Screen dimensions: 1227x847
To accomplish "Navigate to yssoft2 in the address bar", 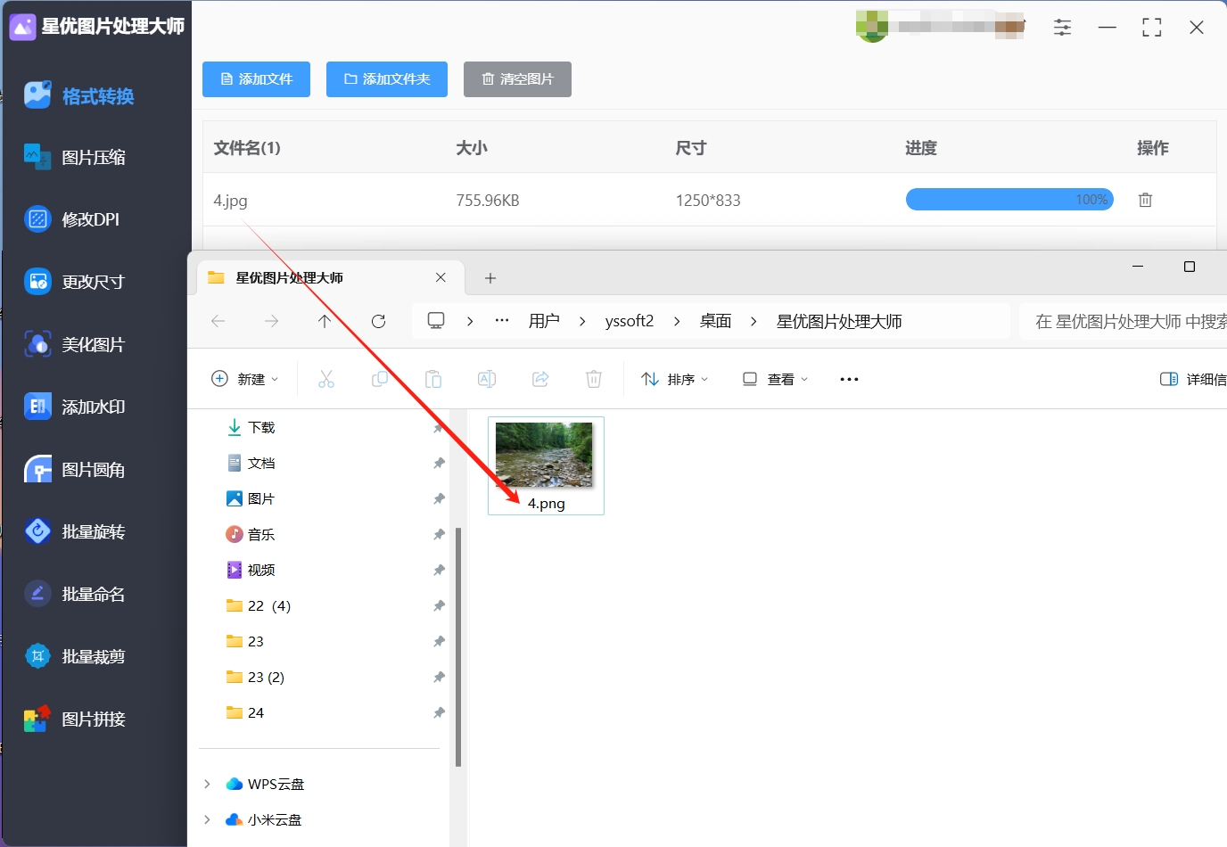I will pos(630,321).
